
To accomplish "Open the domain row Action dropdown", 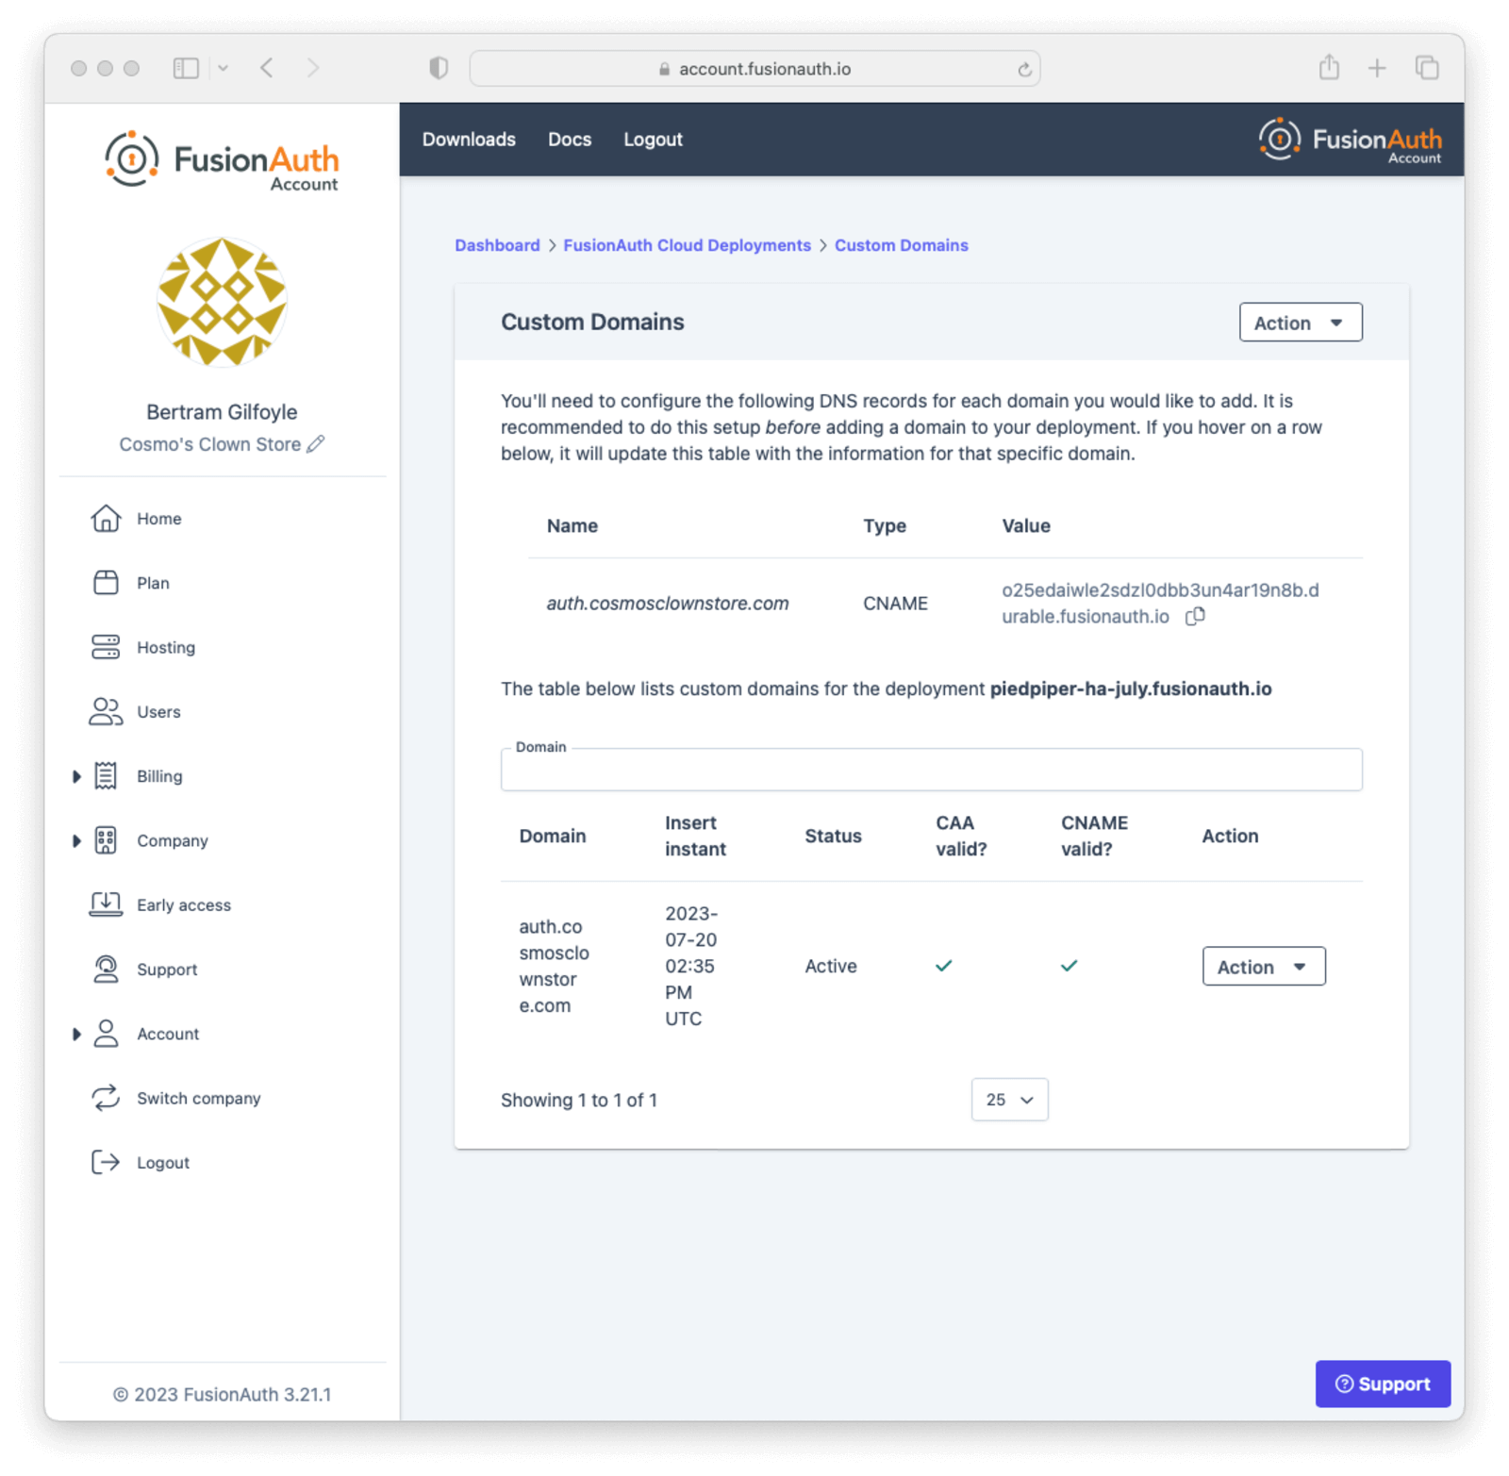I will 1263,967.
